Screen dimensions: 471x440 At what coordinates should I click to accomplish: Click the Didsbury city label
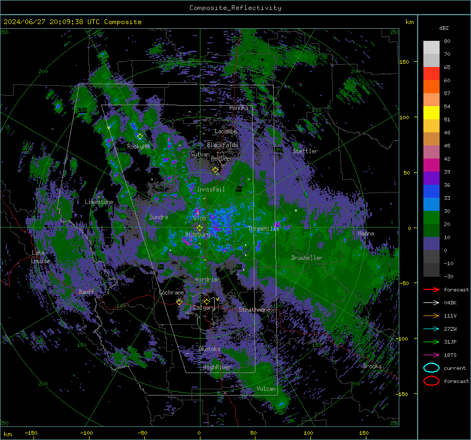[x=198, y=234]
